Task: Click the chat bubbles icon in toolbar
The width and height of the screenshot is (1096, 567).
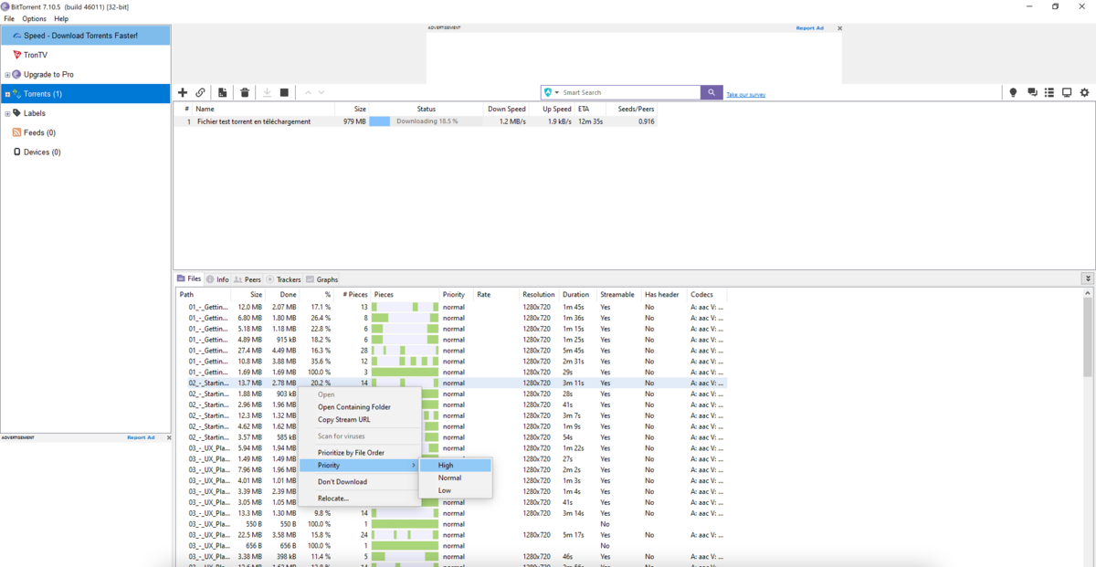Action: coord(1032,92)
